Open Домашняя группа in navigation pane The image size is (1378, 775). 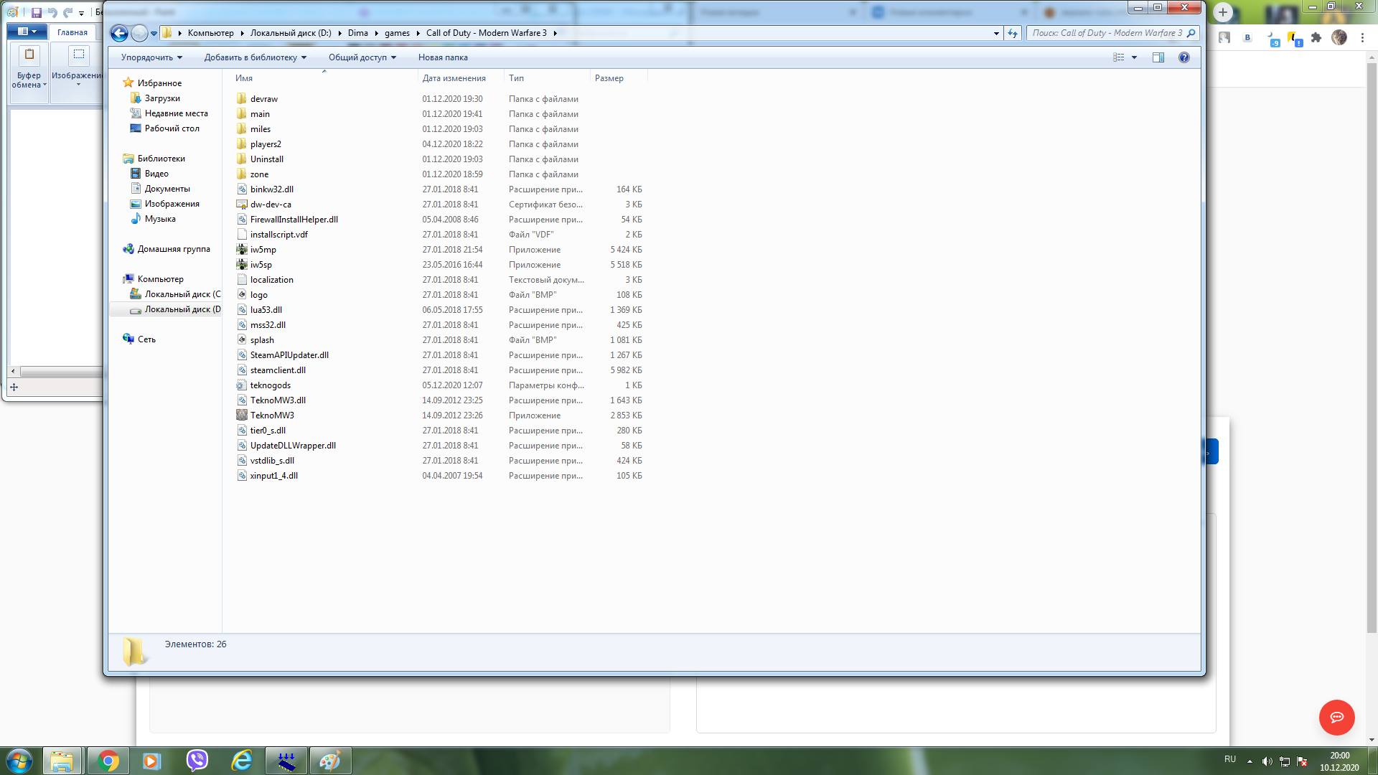pos(174,249)
